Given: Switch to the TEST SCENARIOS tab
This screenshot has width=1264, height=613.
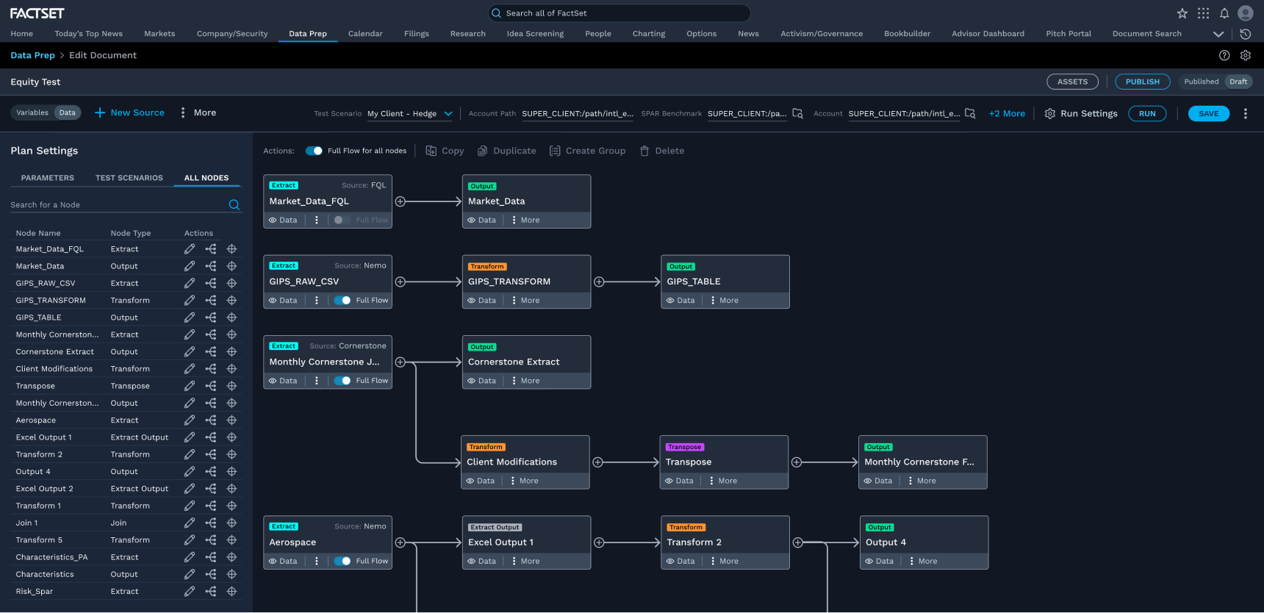Looking at the screenshot, I should pyautogui.click(x=129, y=178).
